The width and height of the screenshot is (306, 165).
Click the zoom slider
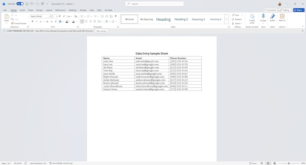(x=289, y=163)
